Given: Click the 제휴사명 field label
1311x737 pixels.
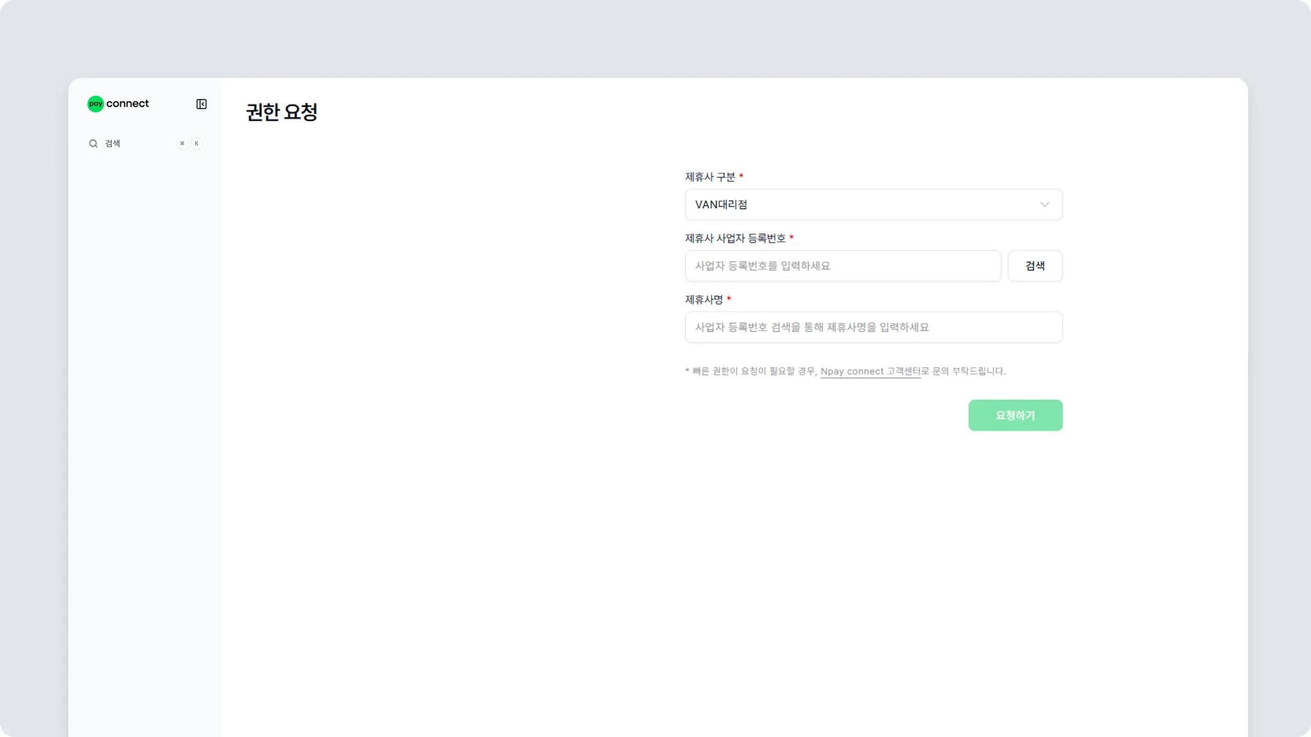Looking at the screenshot, I should 704,300.
